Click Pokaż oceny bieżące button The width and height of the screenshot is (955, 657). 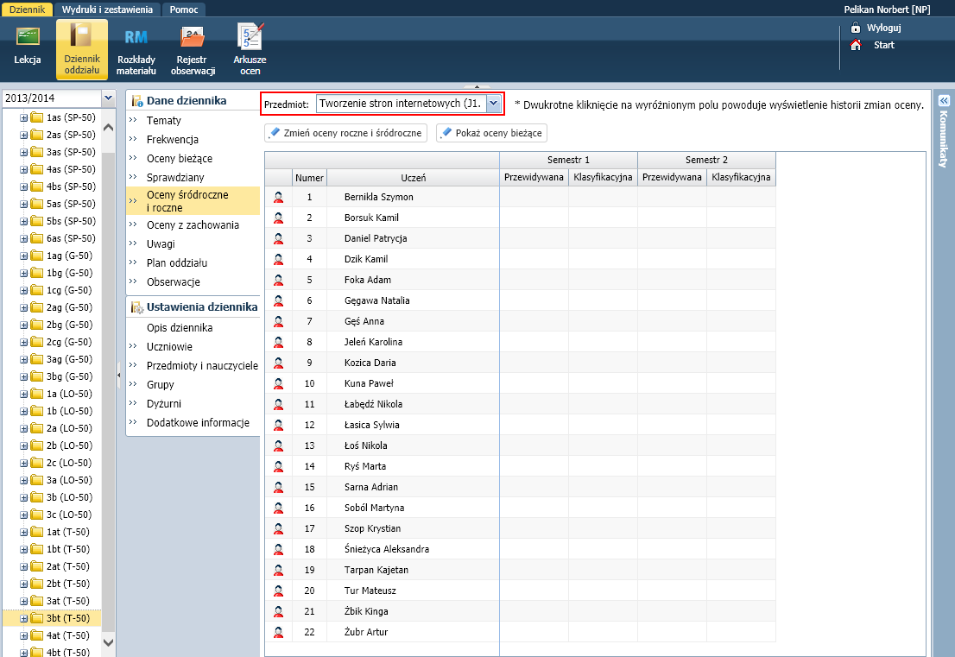pyautogui.click(x=491, y=133)
